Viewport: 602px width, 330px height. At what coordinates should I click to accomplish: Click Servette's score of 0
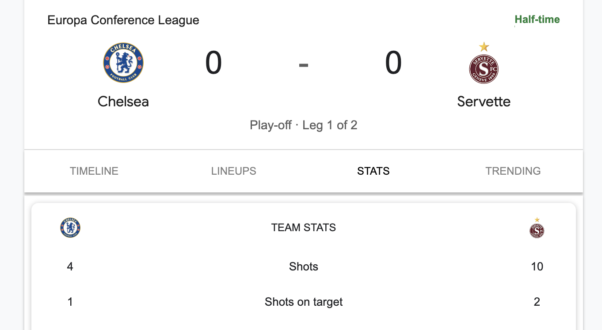(x=393, y=63)
